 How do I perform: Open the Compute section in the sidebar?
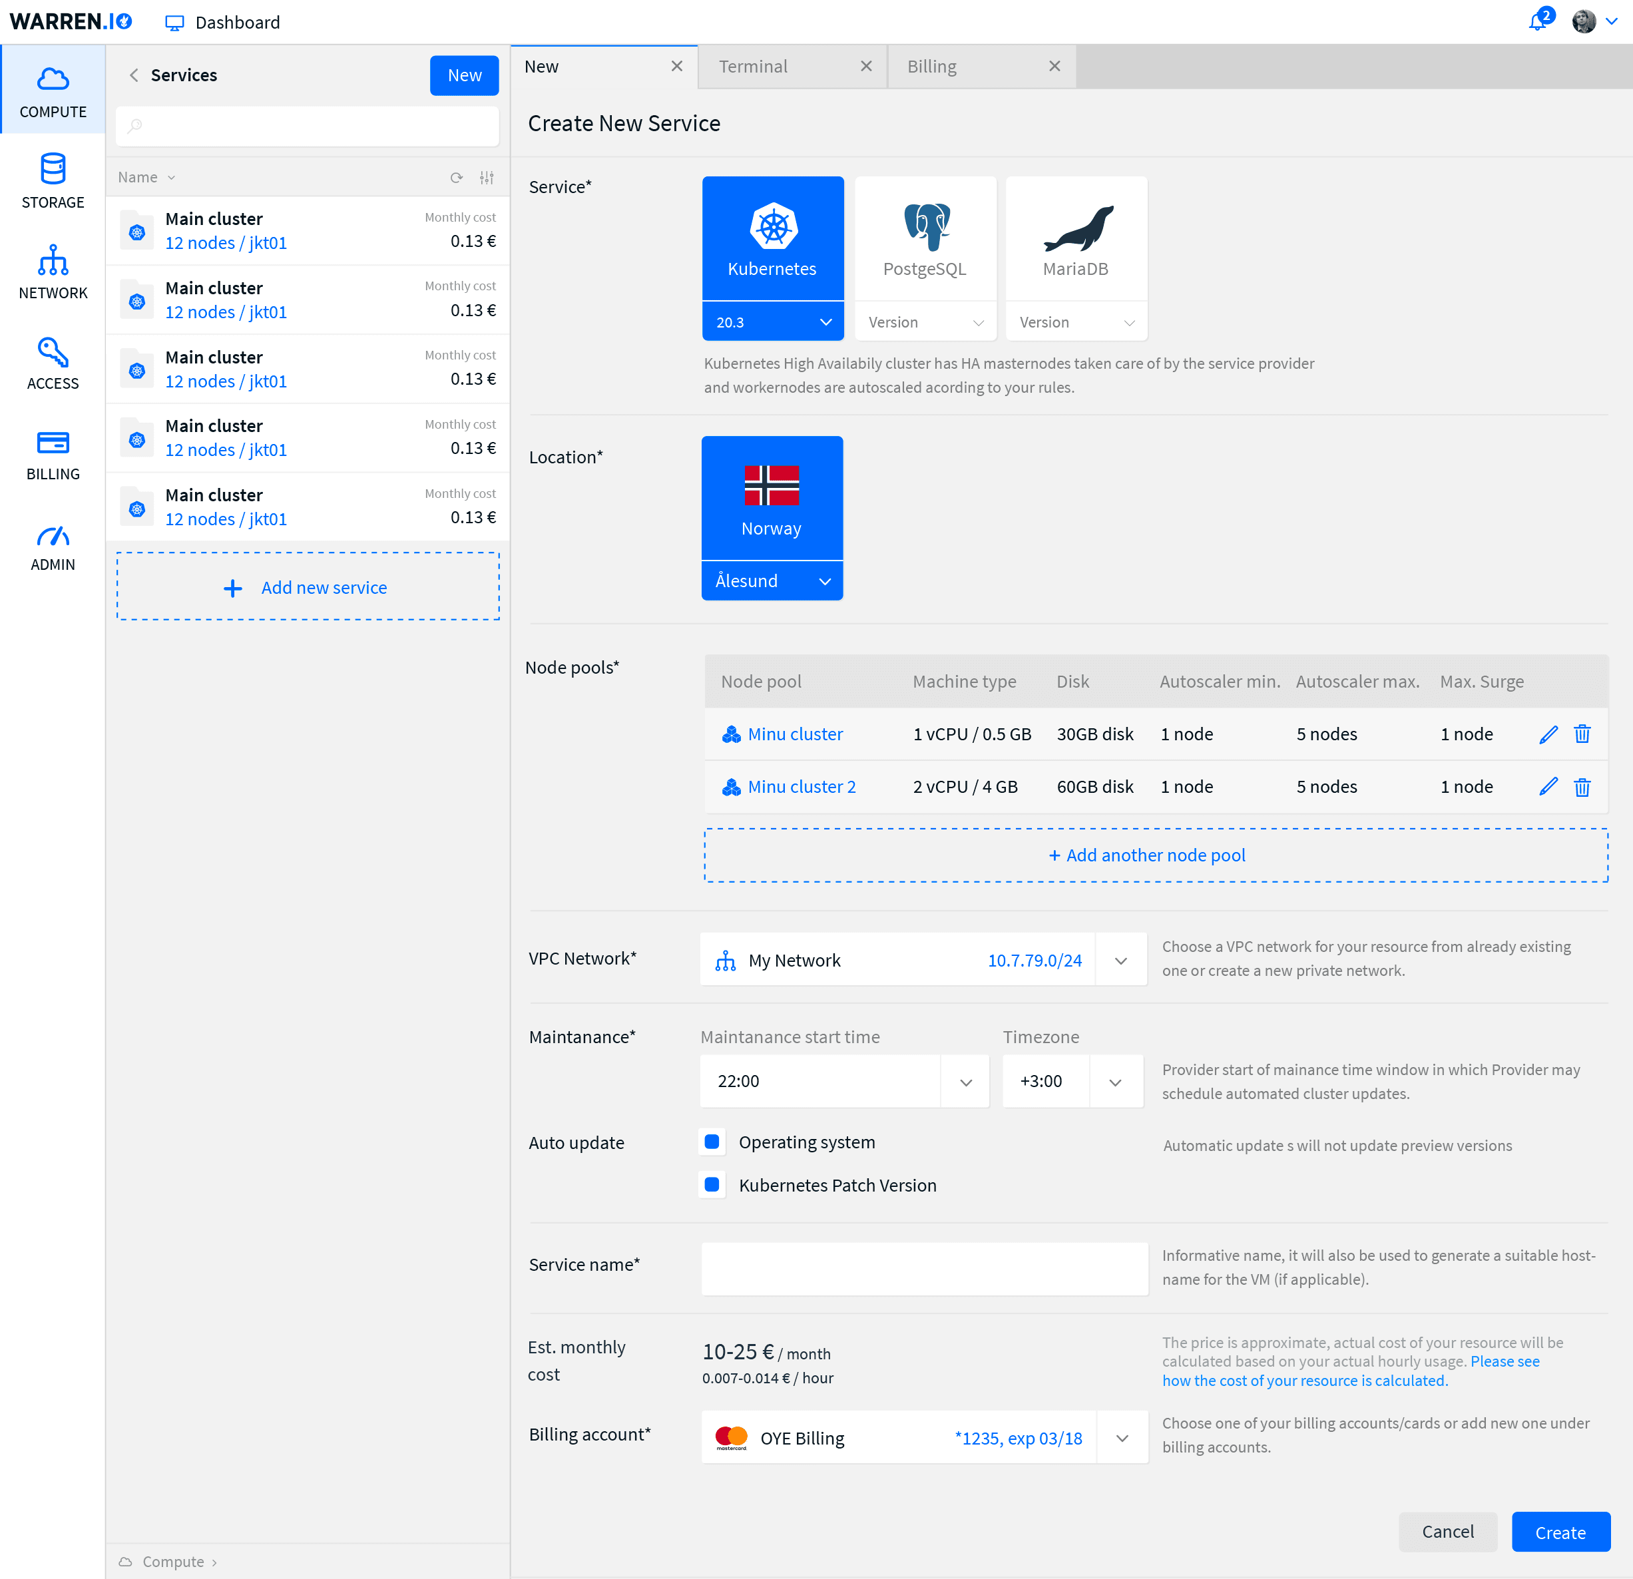tap(53, 91)
